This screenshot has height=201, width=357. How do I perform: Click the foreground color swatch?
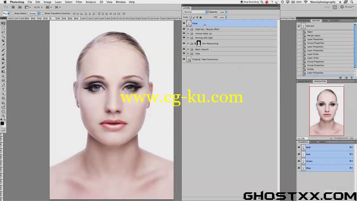pyautogui.click(x=2, y=124)
